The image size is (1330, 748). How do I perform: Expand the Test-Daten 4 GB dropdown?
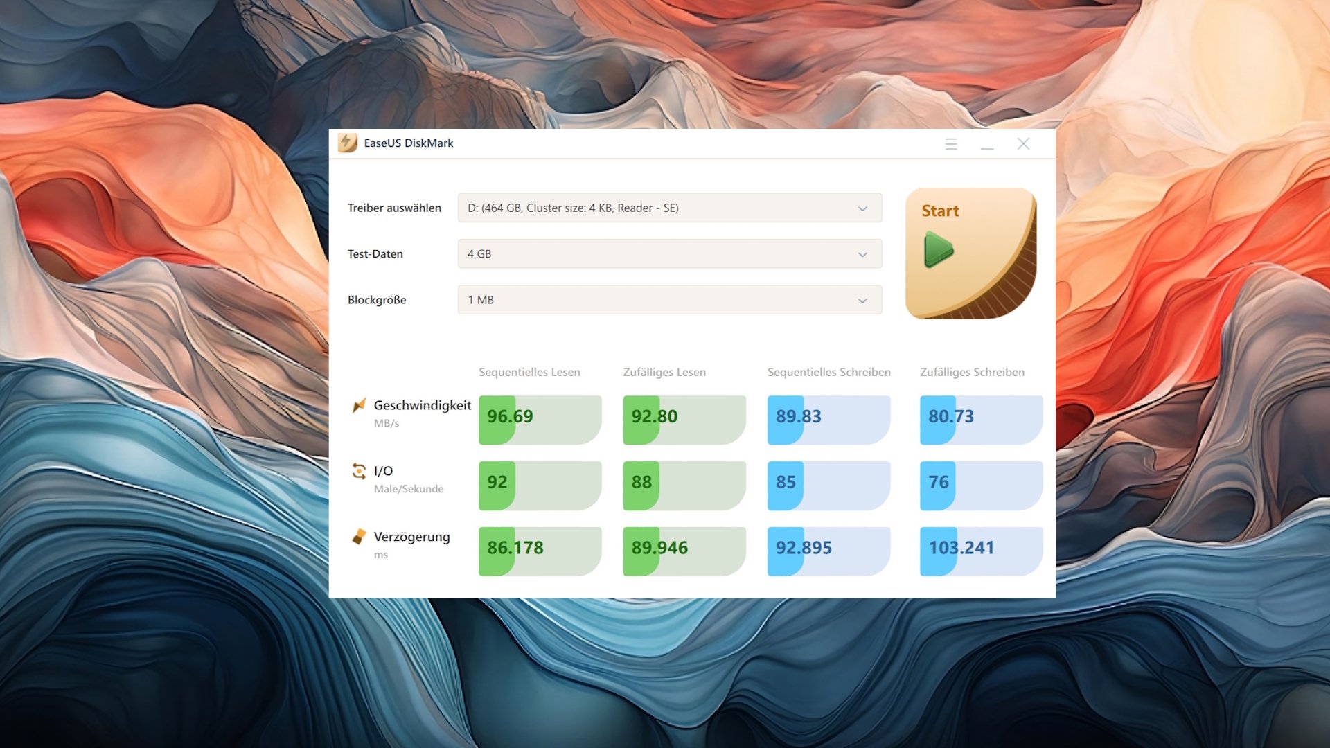[669, 254]
